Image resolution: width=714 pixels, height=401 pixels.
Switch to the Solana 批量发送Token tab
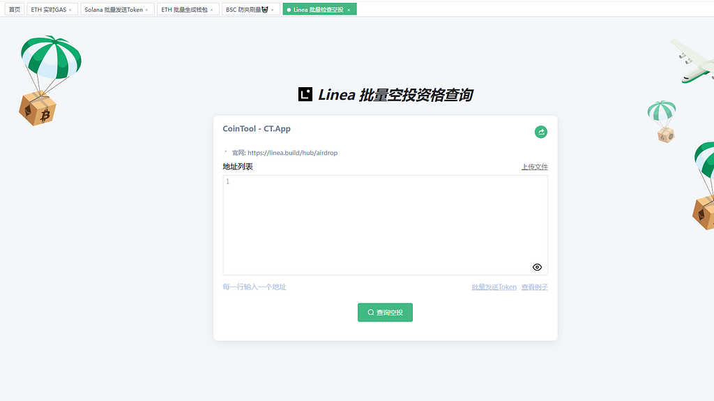(x=113, y=10)
